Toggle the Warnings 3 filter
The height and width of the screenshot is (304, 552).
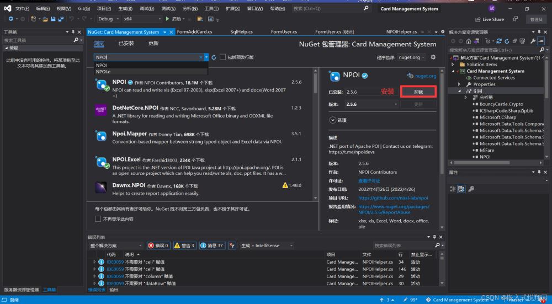185,246
